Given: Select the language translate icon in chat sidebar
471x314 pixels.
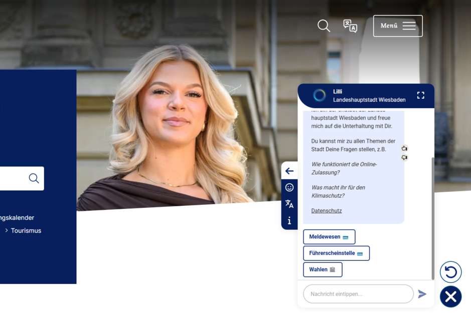Looking at the screenshot, I should (289, 203).
